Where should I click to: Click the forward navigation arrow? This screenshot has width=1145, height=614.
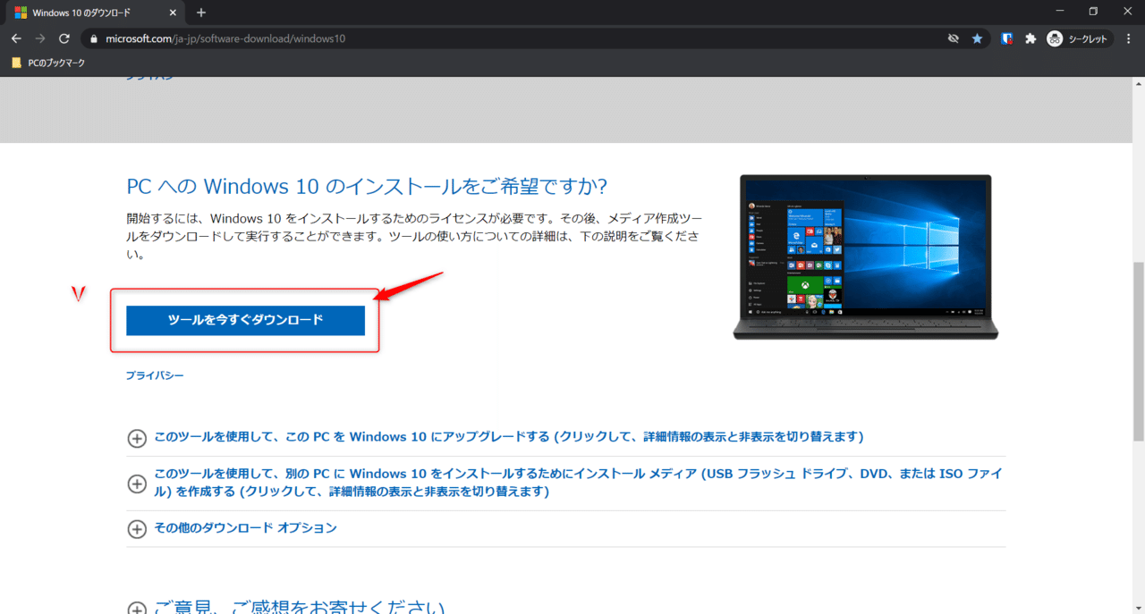[x=40, y=38]
